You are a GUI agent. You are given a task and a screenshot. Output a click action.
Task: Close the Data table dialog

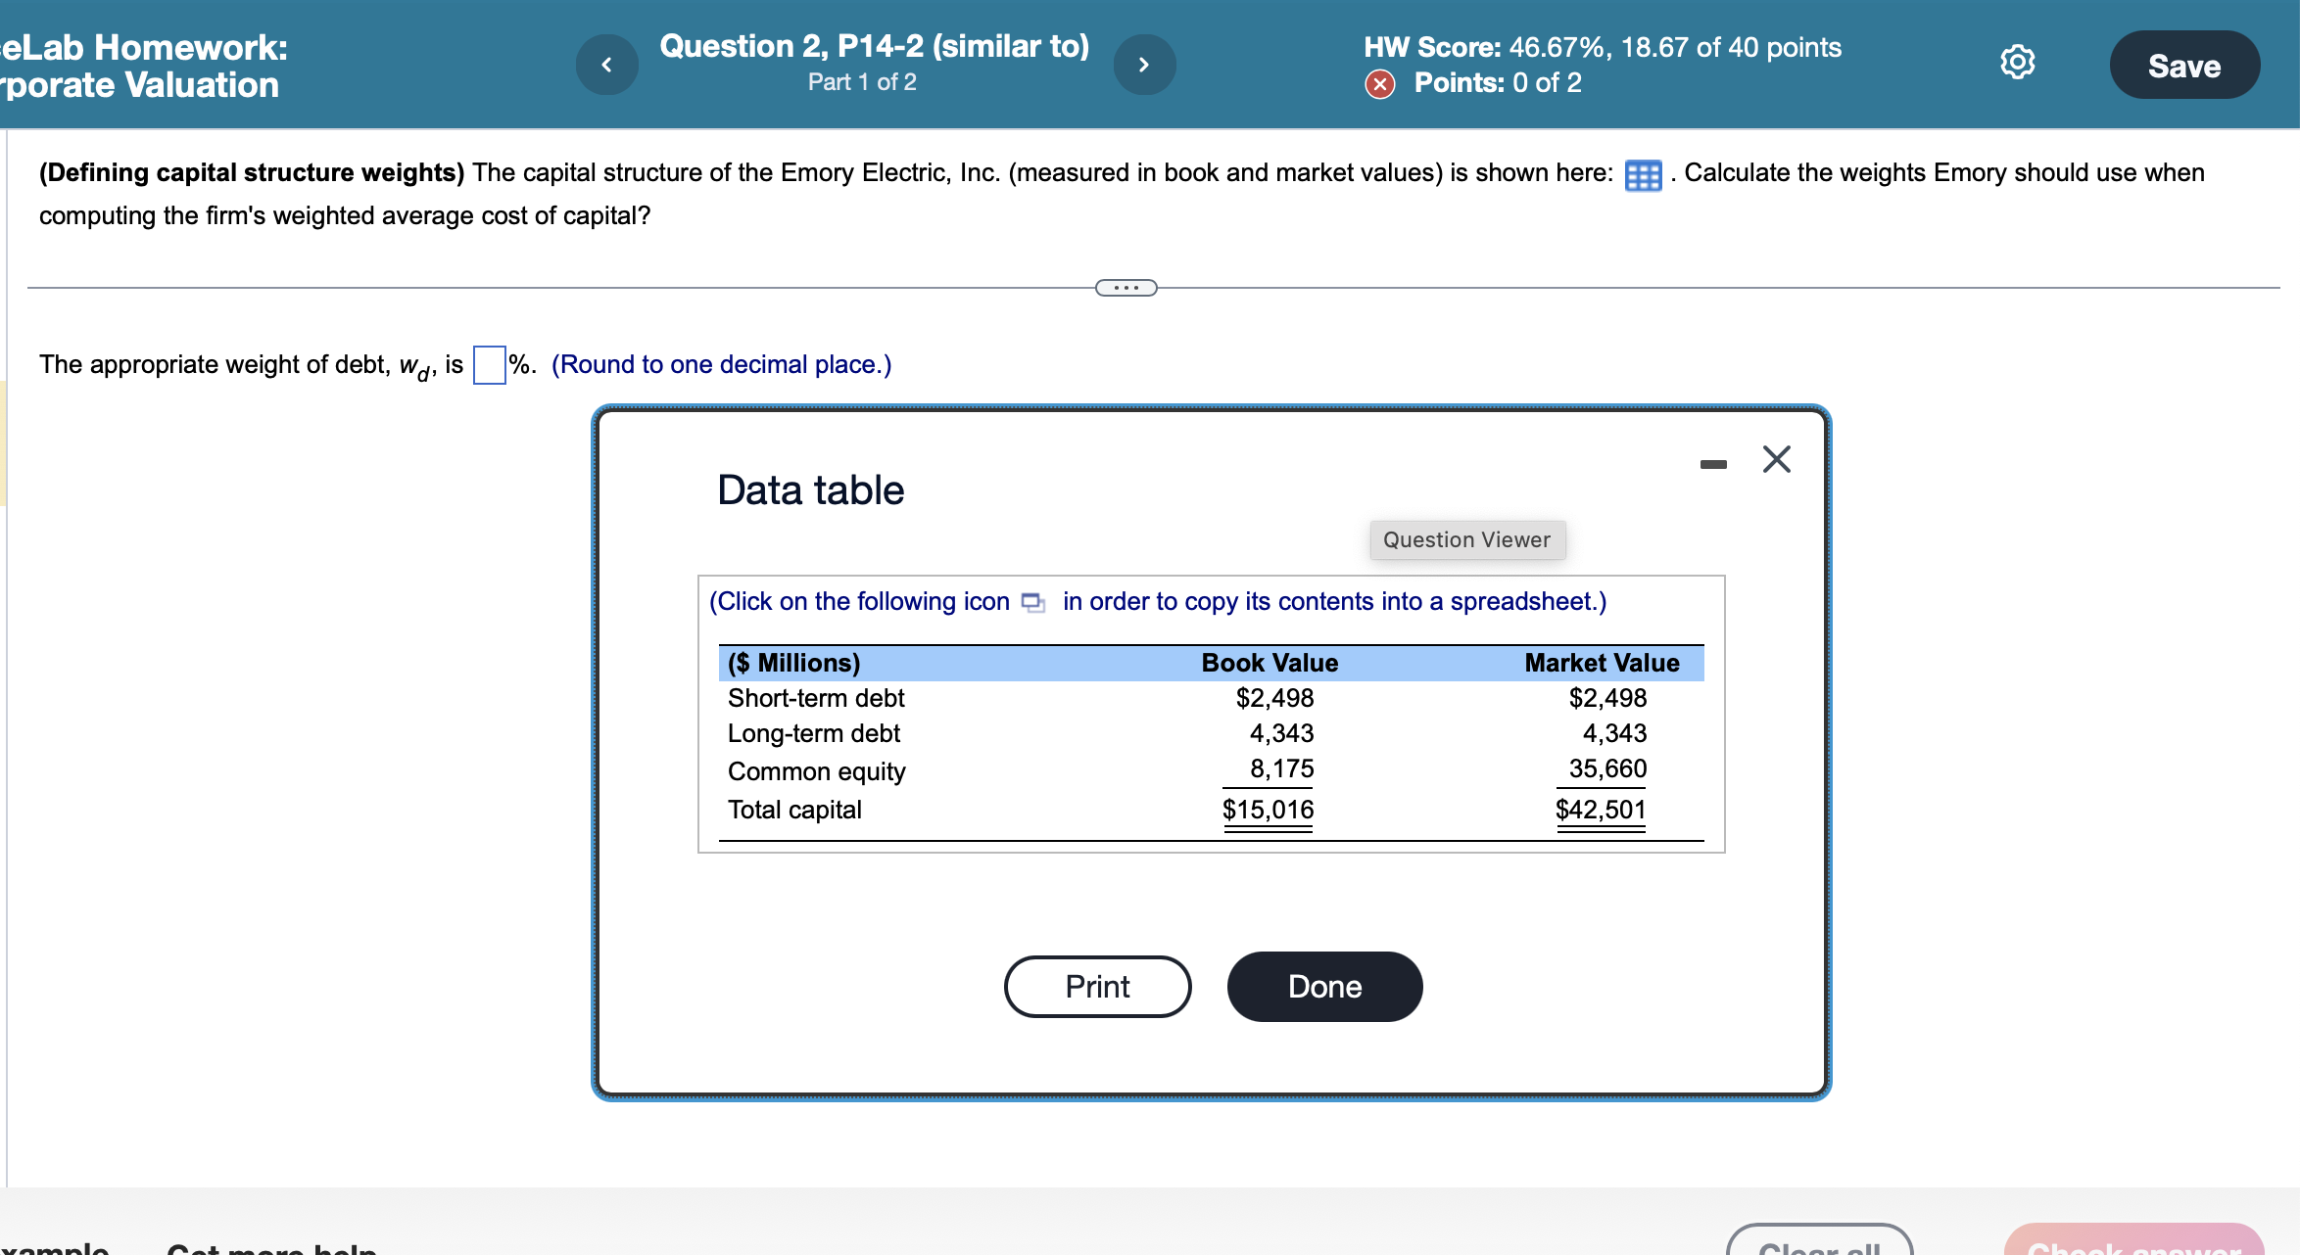click(1776, 459)
